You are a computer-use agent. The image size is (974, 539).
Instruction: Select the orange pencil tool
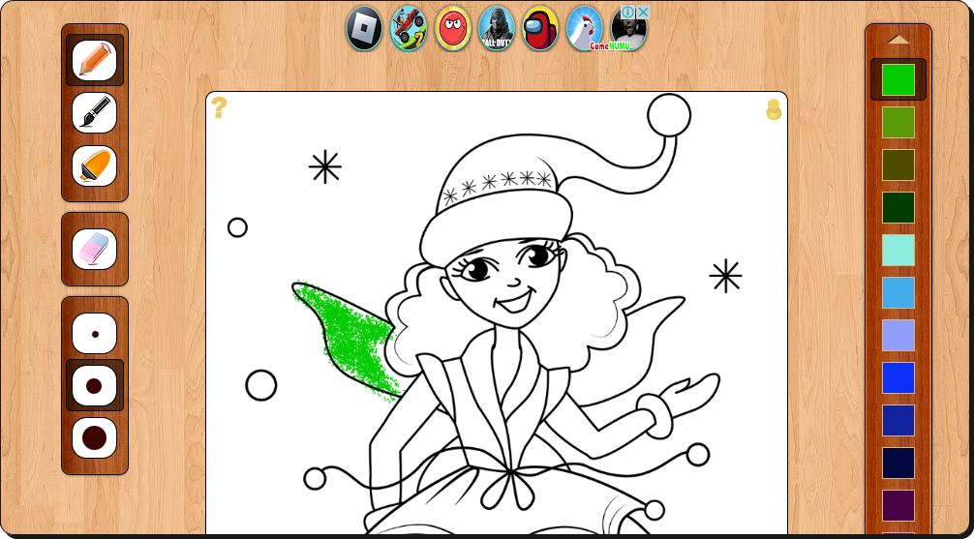[95, 60]
